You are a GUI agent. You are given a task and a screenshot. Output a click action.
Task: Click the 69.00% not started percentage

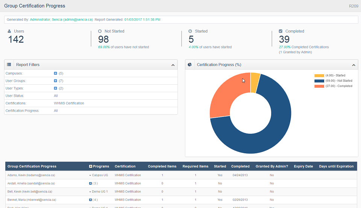tap(104, 47)
